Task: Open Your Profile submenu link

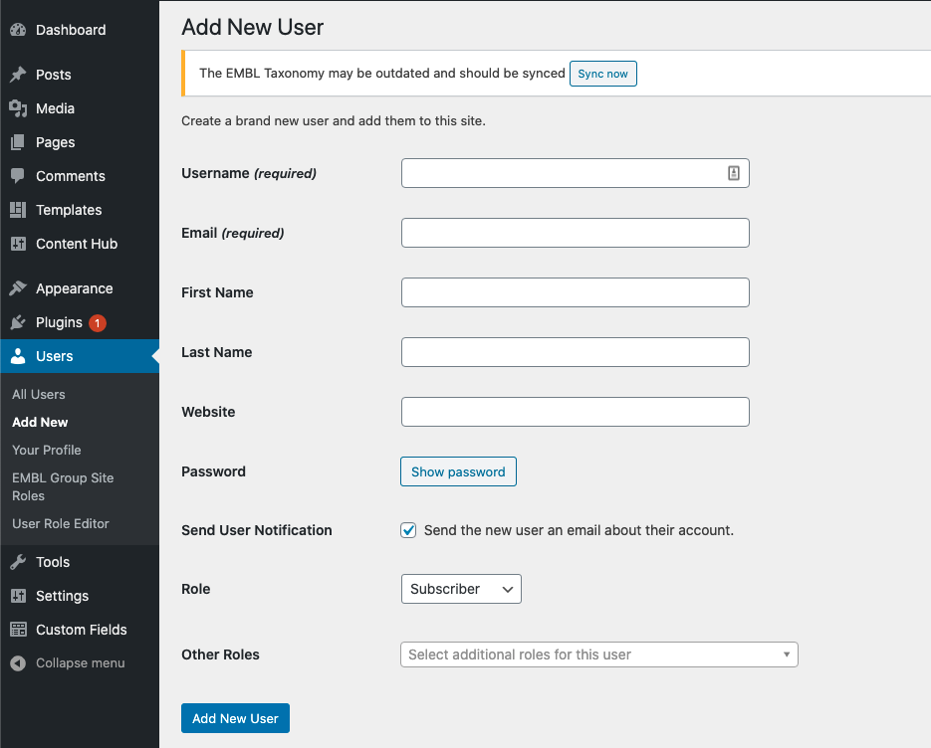Action: (x=47, y=451)
